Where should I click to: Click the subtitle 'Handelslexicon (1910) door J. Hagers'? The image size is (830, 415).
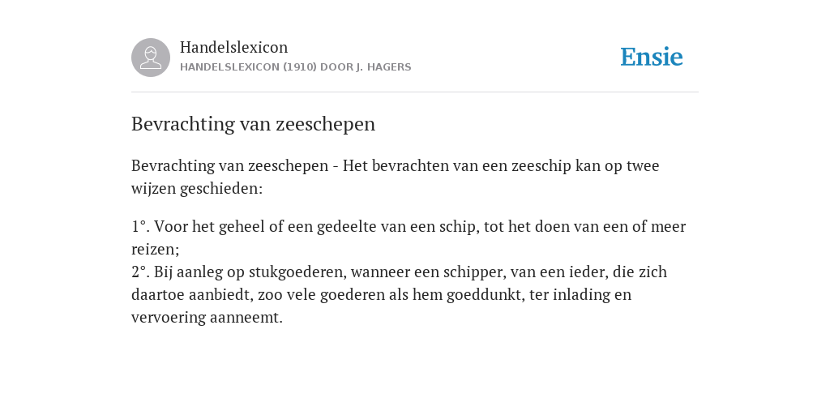click(x=295, y=67)
